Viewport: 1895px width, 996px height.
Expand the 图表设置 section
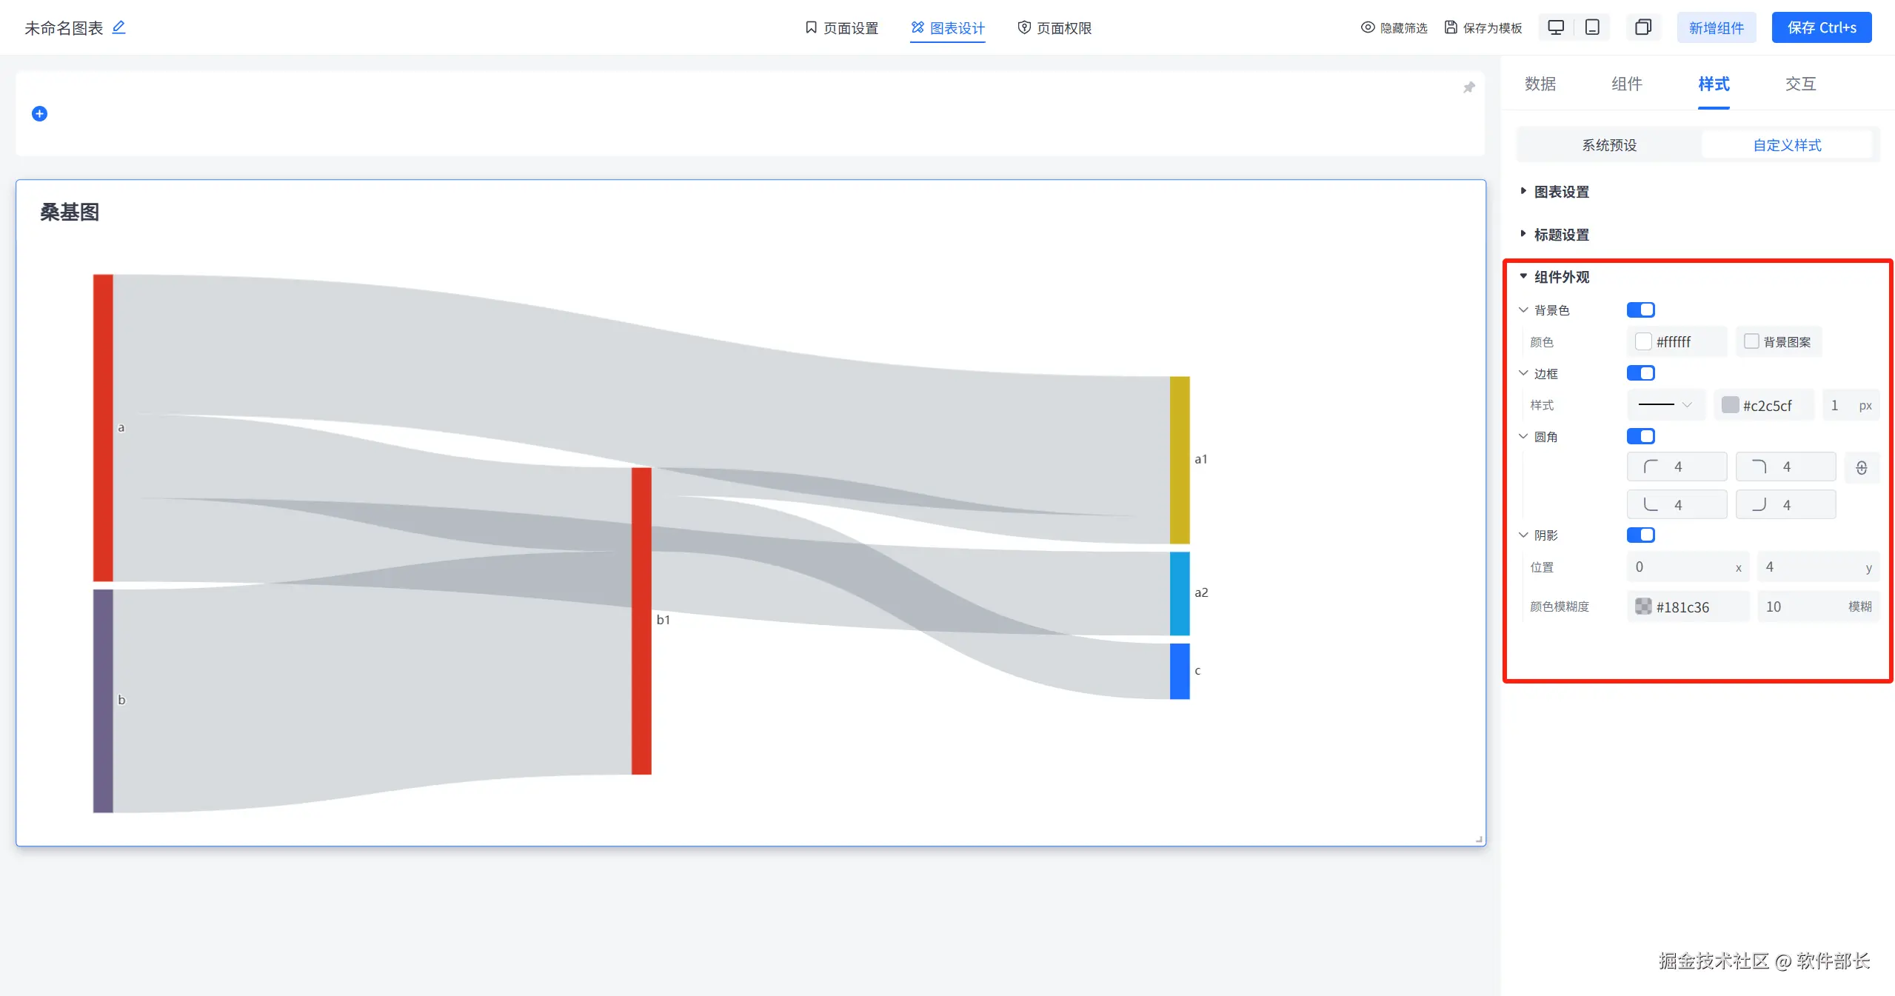(x=1561, y=192)
